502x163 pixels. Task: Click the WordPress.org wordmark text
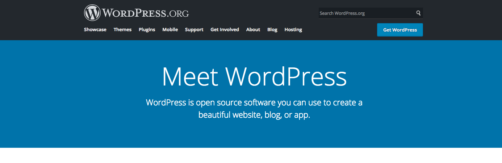145,13
